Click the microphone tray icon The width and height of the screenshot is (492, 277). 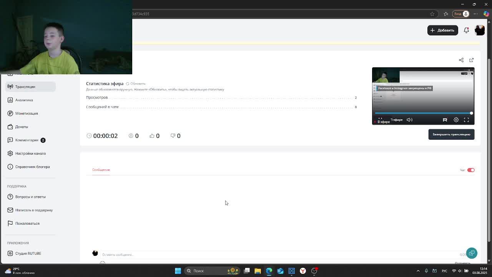pos(426,271)
